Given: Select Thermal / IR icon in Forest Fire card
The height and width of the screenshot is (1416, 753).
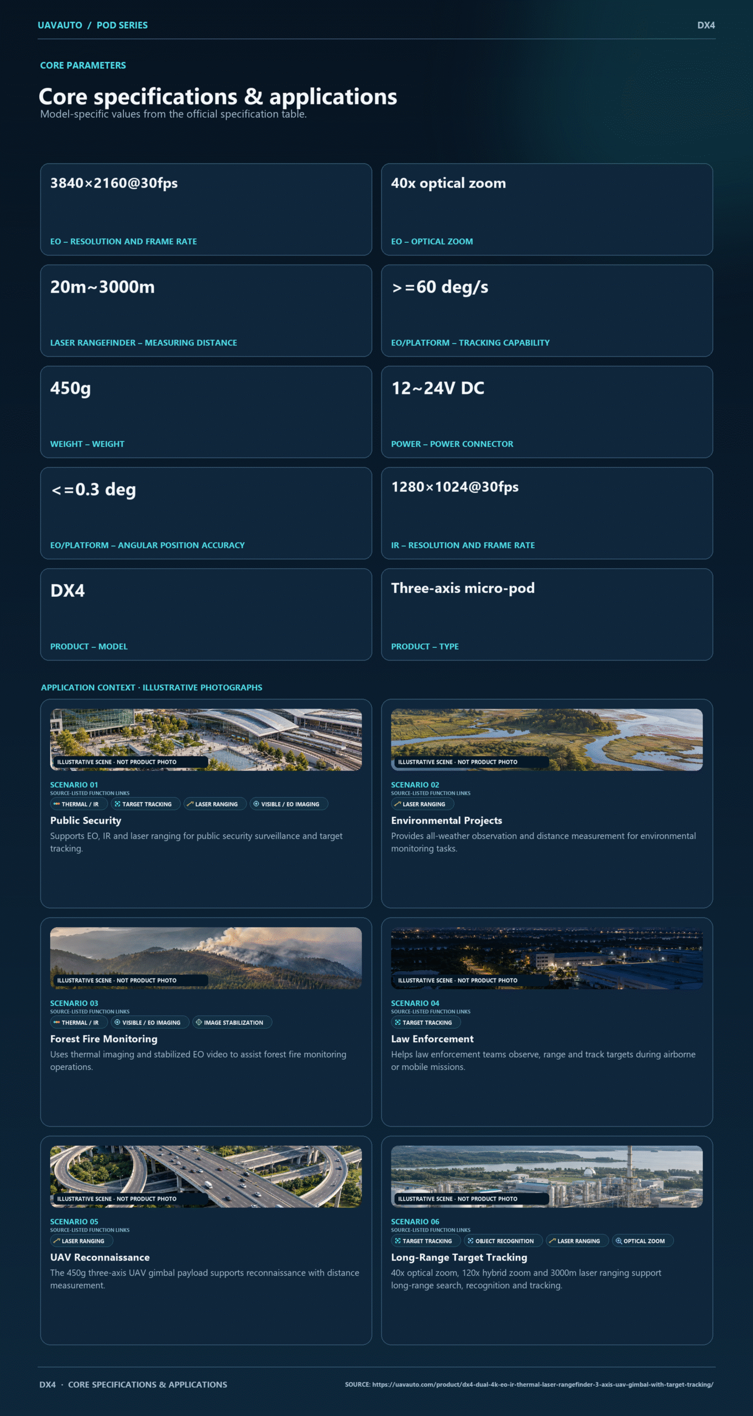Looking at the screenshot, I should pyautogui.click(x=57, y=1023).
